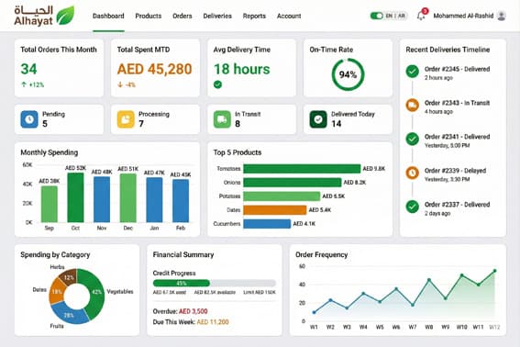This screenshot has width=520, height=347.
Task: Click the Dec AED 51K spending bar
Action: click(128, 198)
